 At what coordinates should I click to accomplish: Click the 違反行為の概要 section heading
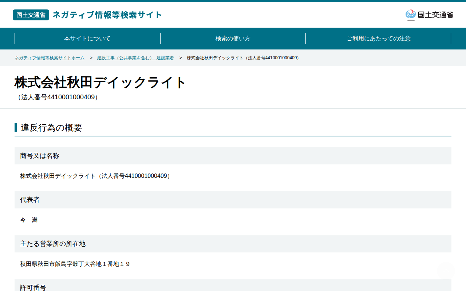51,128
